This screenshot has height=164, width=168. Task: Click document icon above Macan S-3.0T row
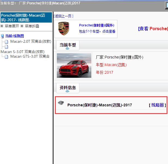(x=7, y=47)
